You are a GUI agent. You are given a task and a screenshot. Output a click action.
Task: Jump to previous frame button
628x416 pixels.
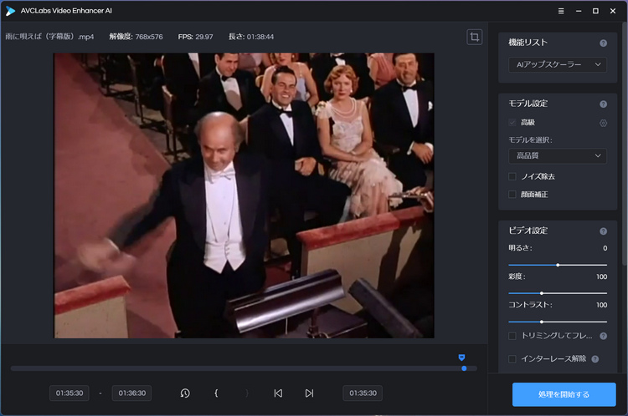tap(278, 393)
